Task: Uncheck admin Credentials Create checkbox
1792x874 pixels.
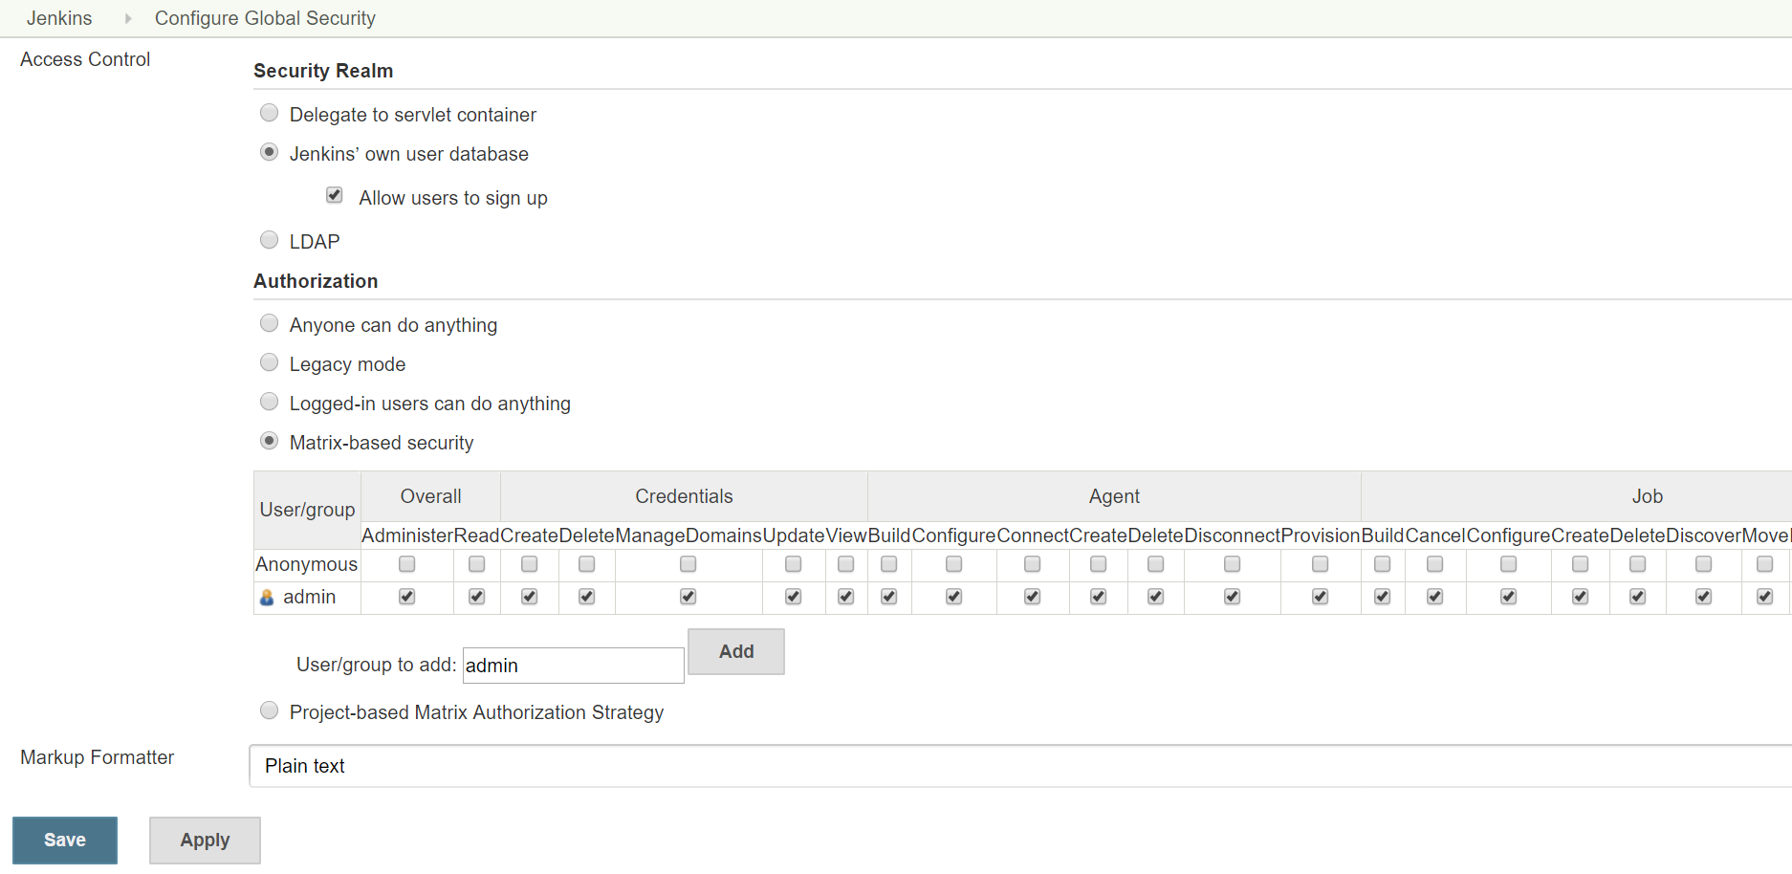Action: [x=530, y=597]
